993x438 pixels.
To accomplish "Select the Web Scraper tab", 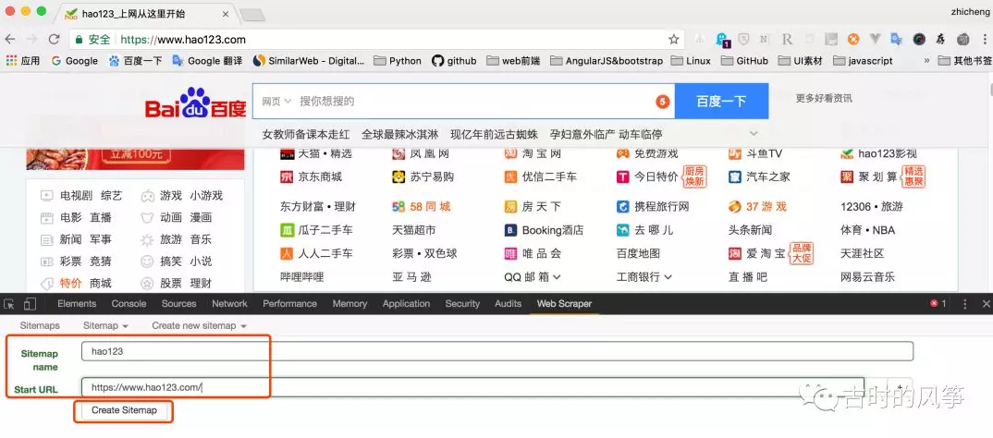I will [564, 304].
